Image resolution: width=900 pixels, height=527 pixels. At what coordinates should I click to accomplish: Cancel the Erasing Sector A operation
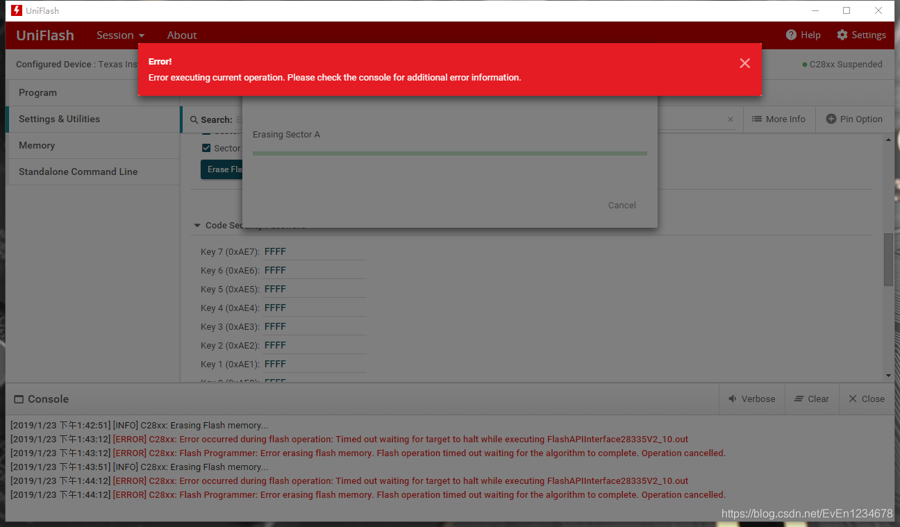[622, 205]
